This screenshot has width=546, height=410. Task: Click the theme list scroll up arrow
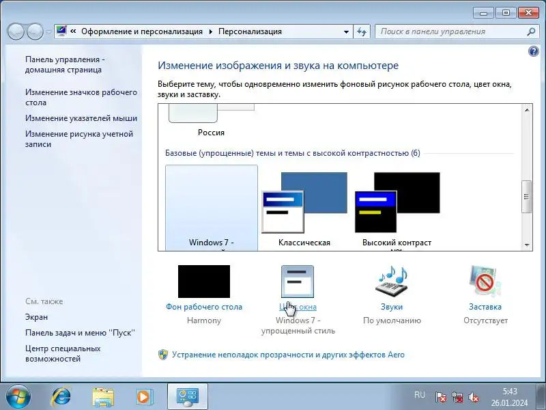[527, 110]
